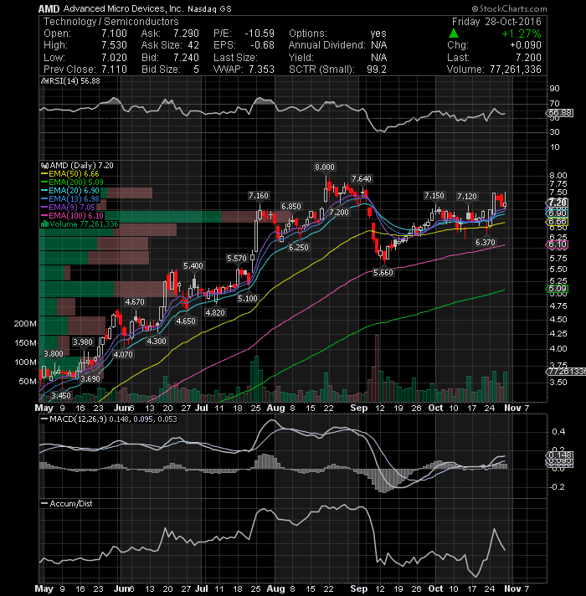
Task: Click the 7.120 price annotation
Action: [x=466, y=197]
